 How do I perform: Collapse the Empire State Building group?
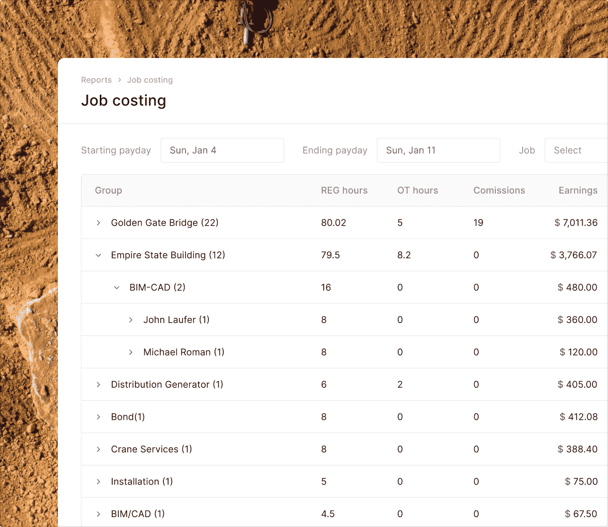[98, 255]
